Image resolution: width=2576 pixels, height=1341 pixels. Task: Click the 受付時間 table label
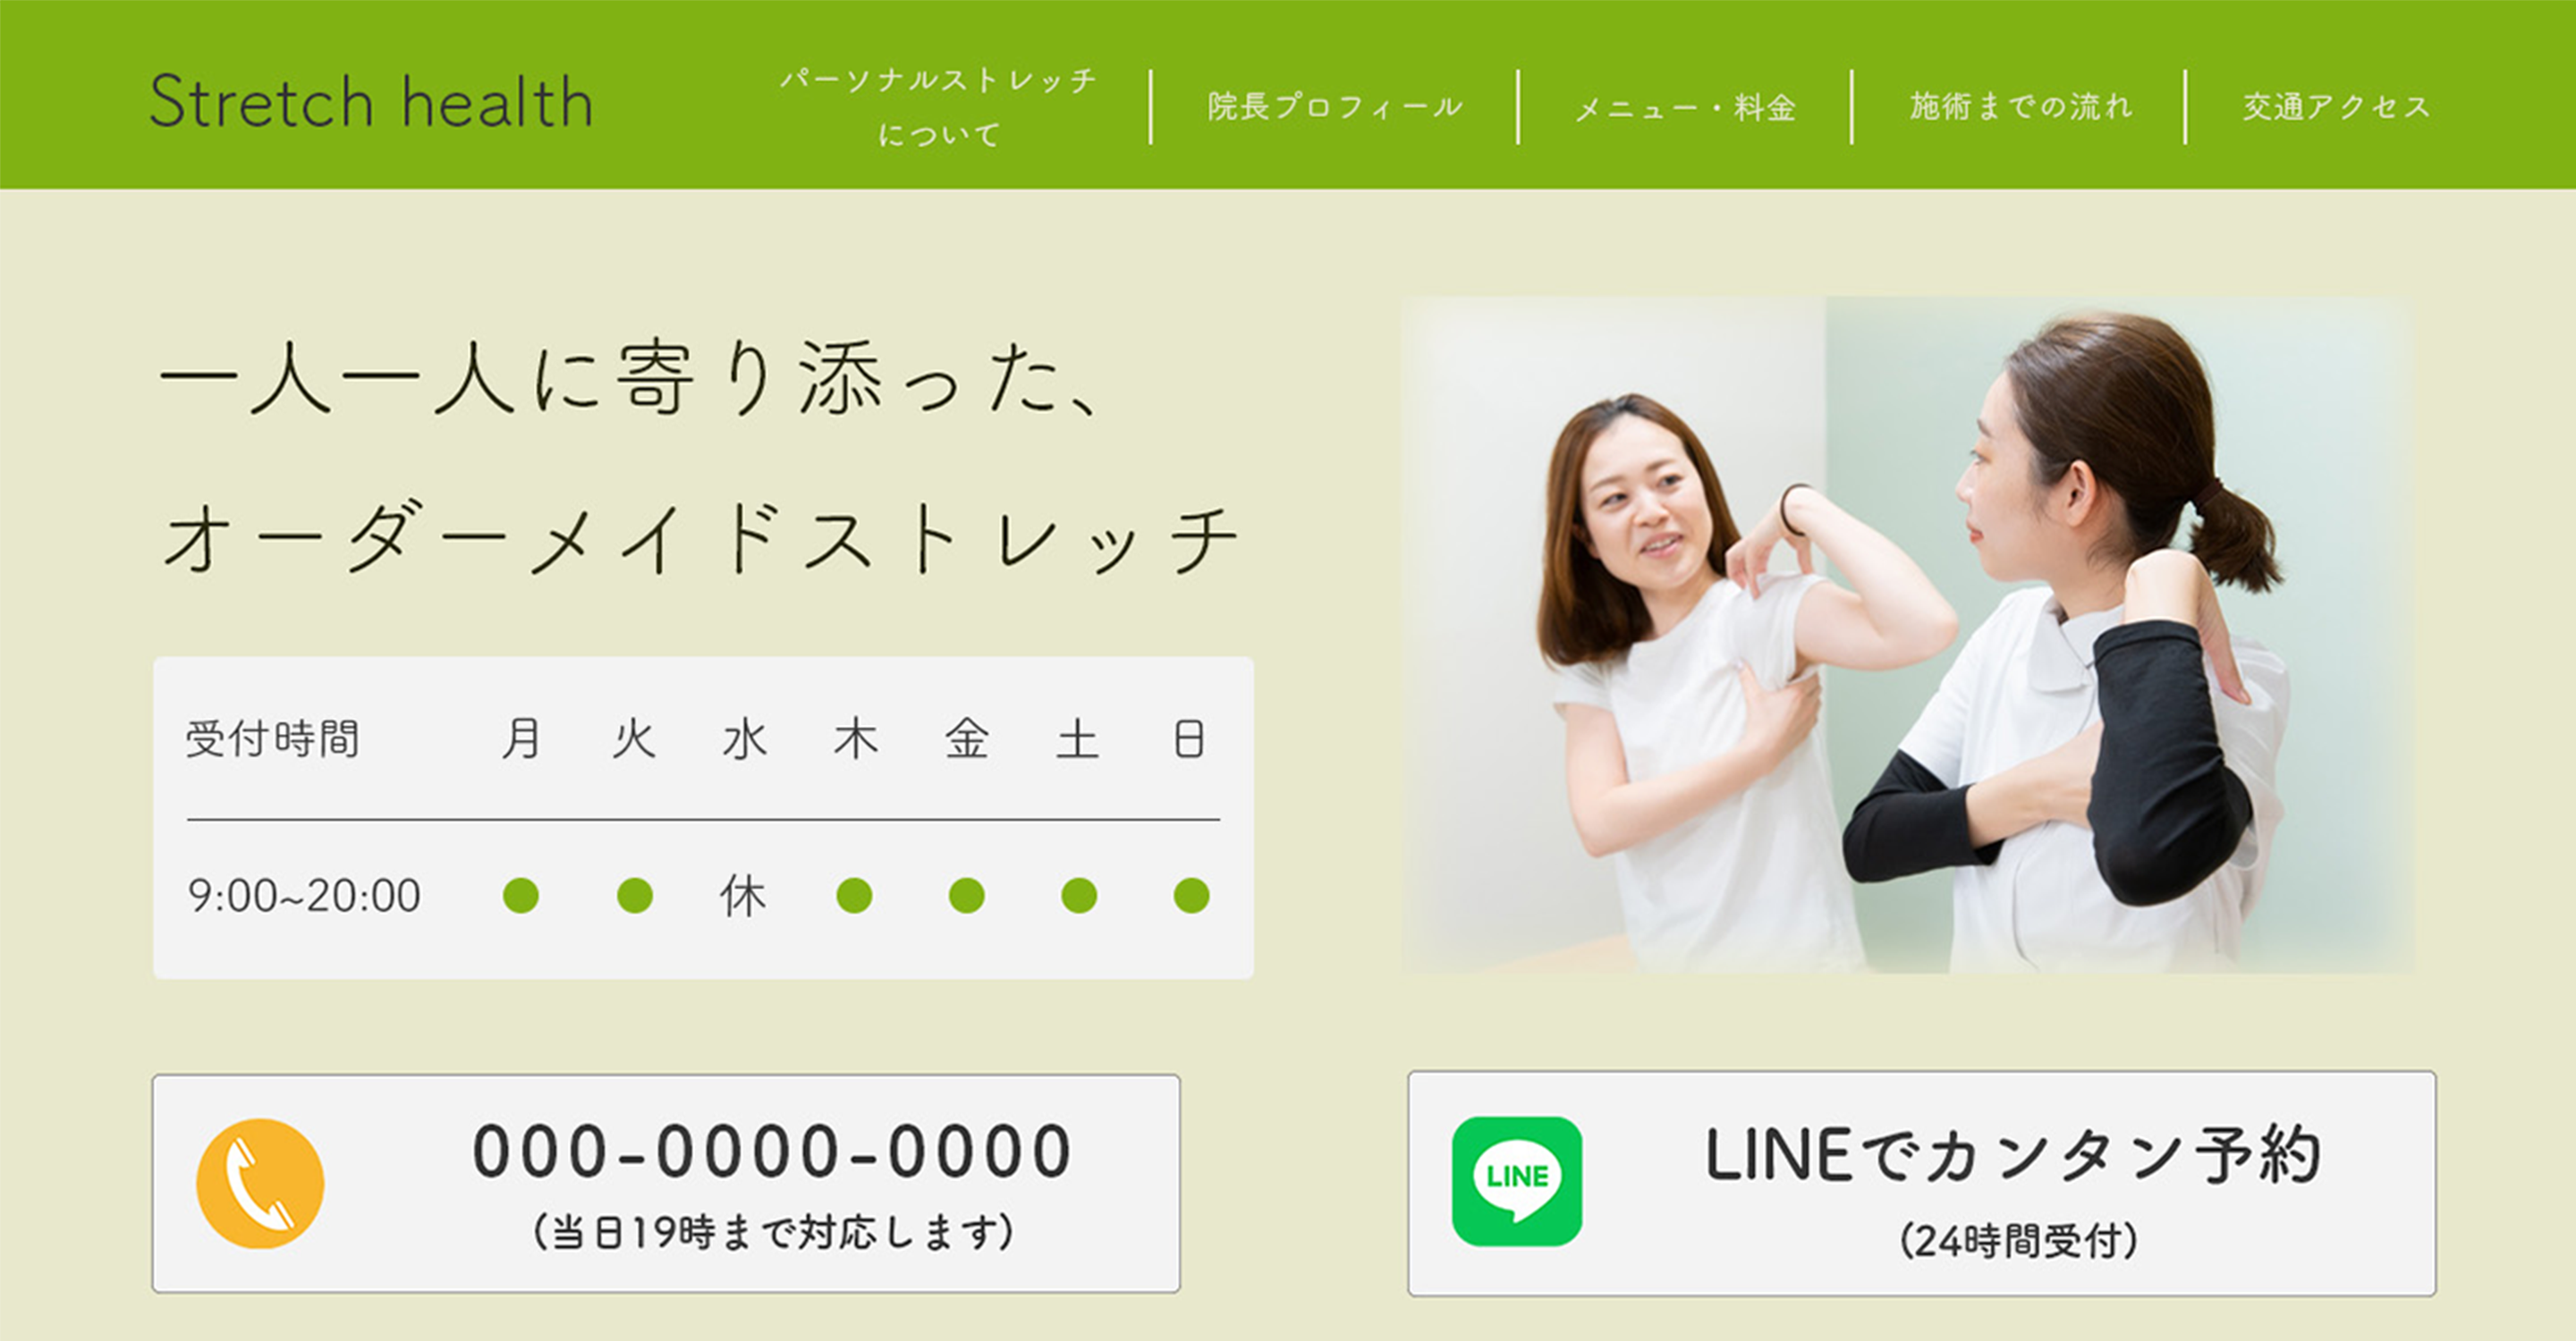[x=272, y=739]
